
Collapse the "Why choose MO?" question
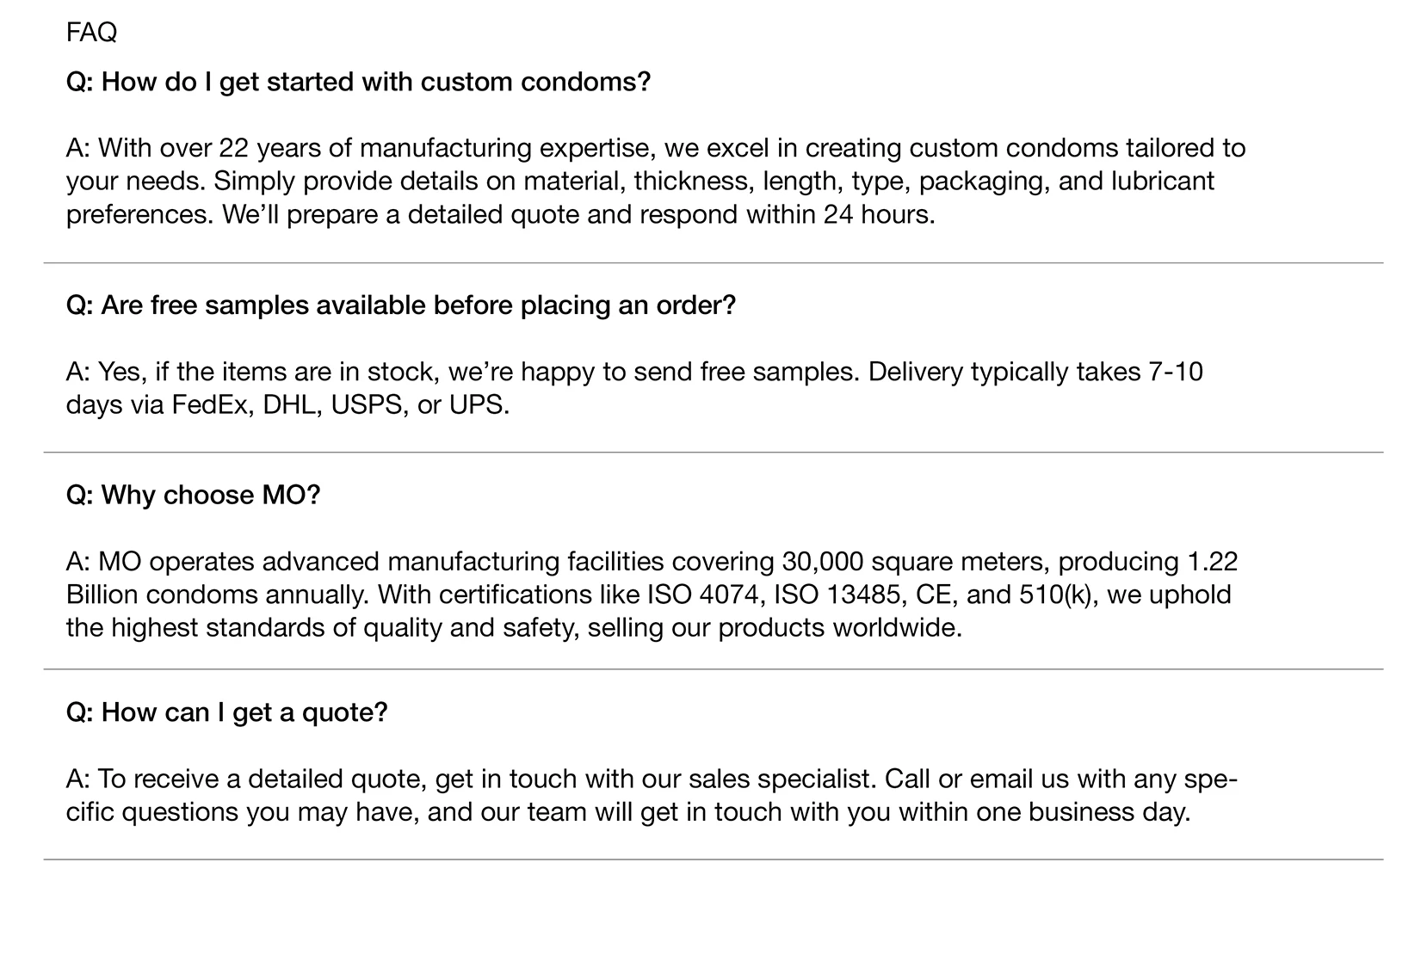(x=193, y=496)
